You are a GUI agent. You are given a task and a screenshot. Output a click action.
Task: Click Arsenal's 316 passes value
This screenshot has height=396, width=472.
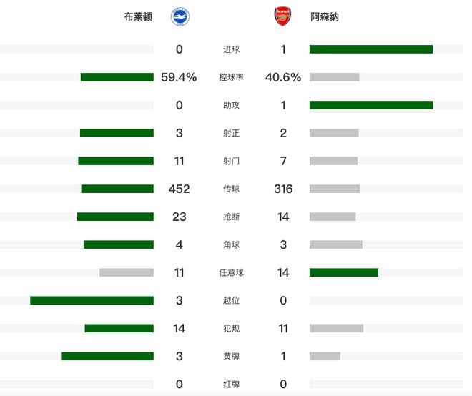pyautogui.click(x=283, y=189)
